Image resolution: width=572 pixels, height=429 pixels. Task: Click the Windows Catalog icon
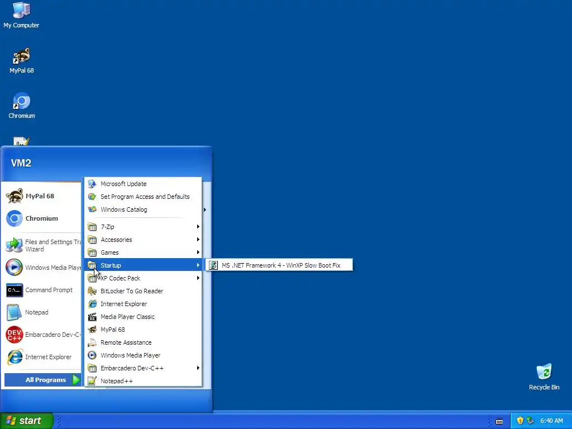pos(92,209)
